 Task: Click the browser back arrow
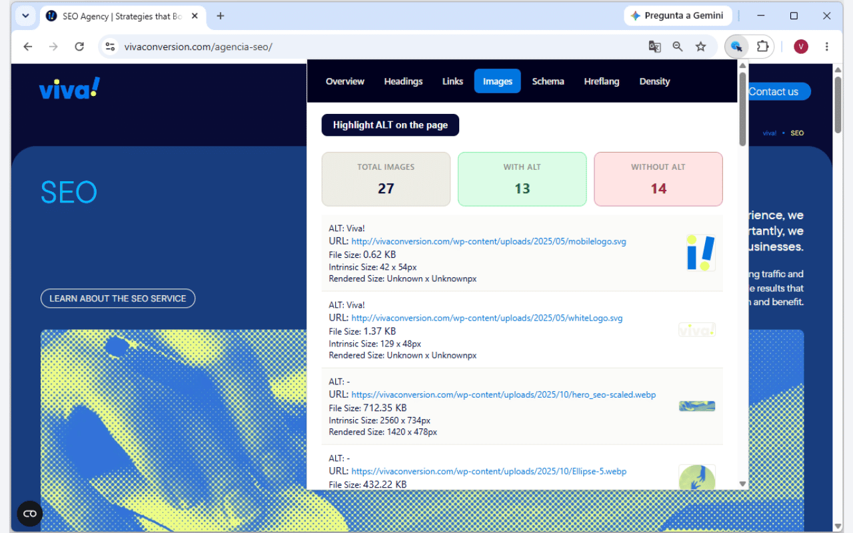tap(27, 47)
